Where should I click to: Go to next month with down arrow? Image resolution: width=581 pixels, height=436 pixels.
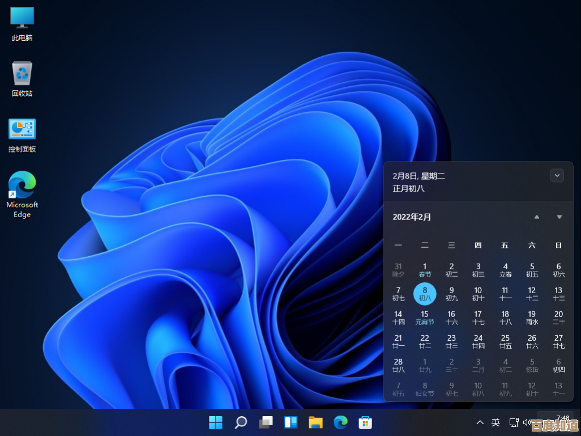click(559, 217)
